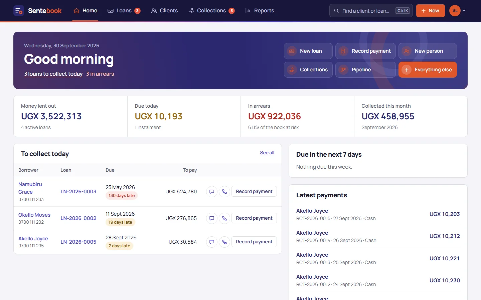Click See all in To collect today
The height and width of the screenshot is (300, 481).
[x=267, y=153]
